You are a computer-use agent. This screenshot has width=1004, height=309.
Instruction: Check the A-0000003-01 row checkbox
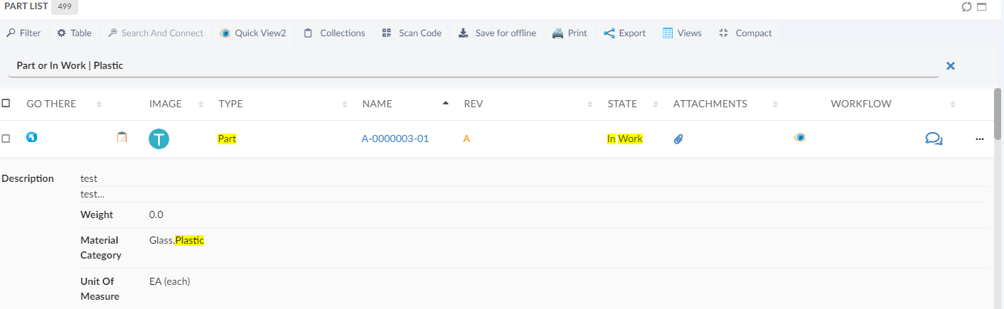click(x=6, y=139)
